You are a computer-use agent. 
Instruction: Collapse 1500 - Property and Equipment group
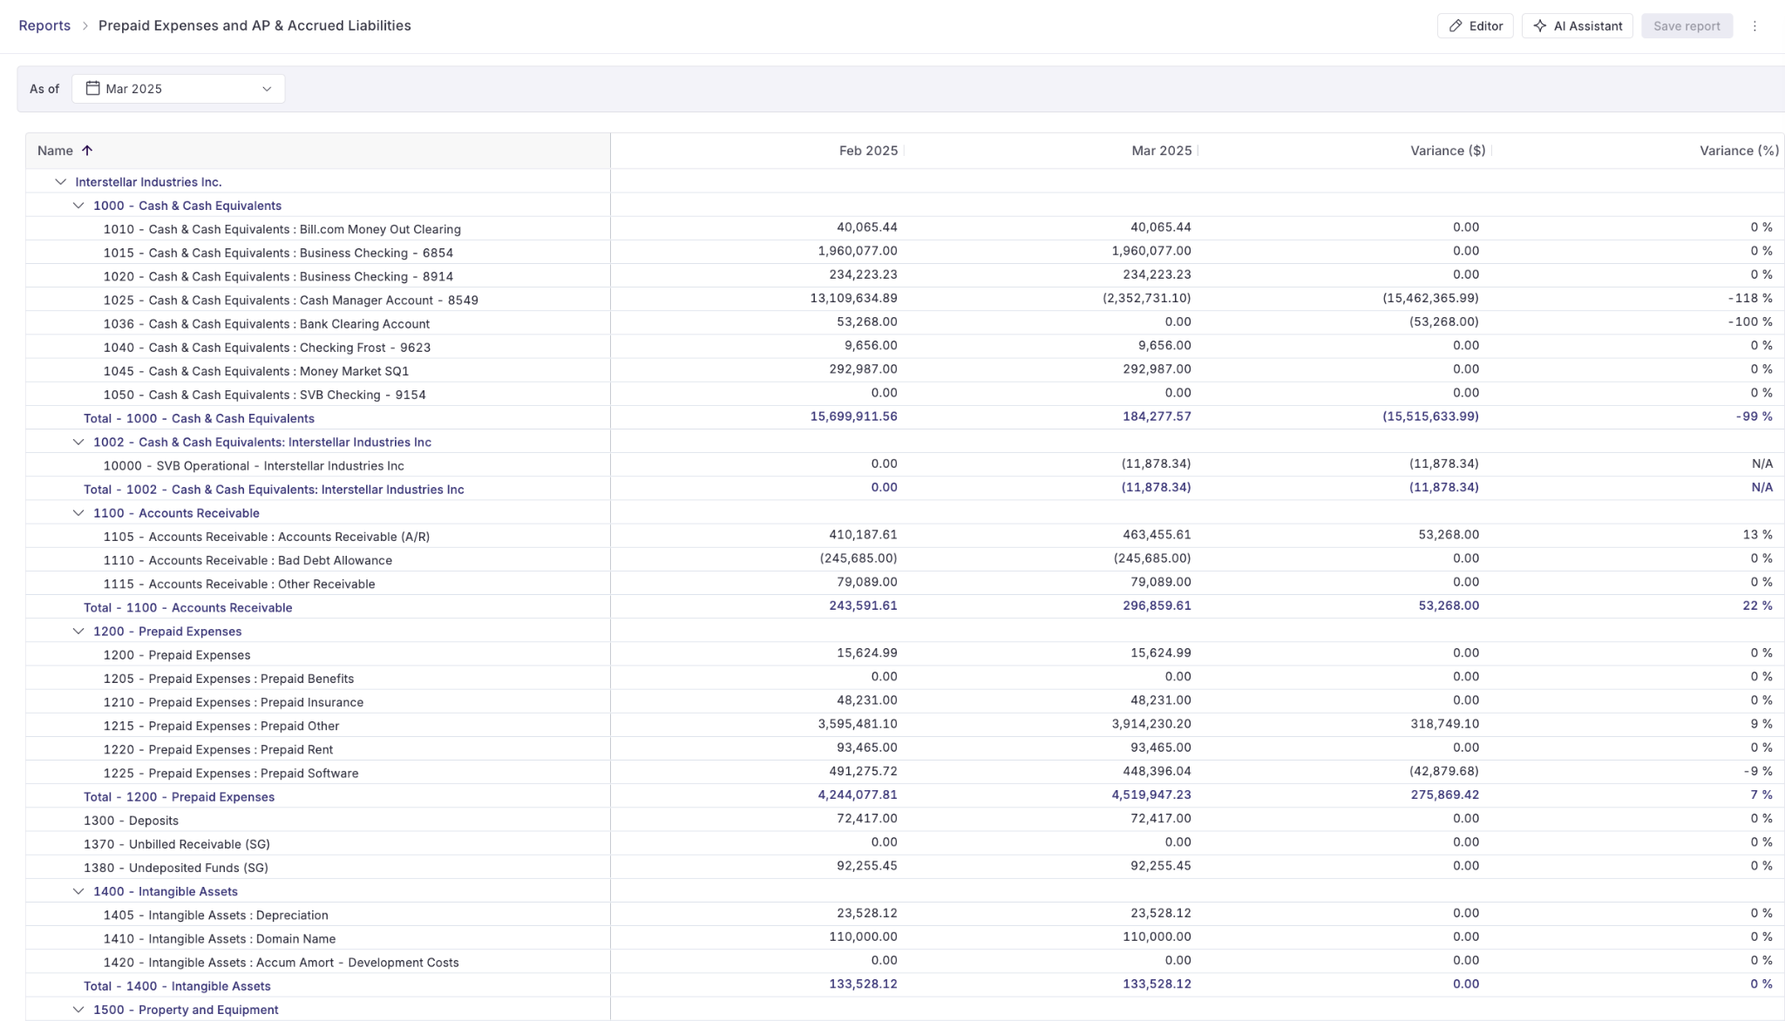point(78,1010)
